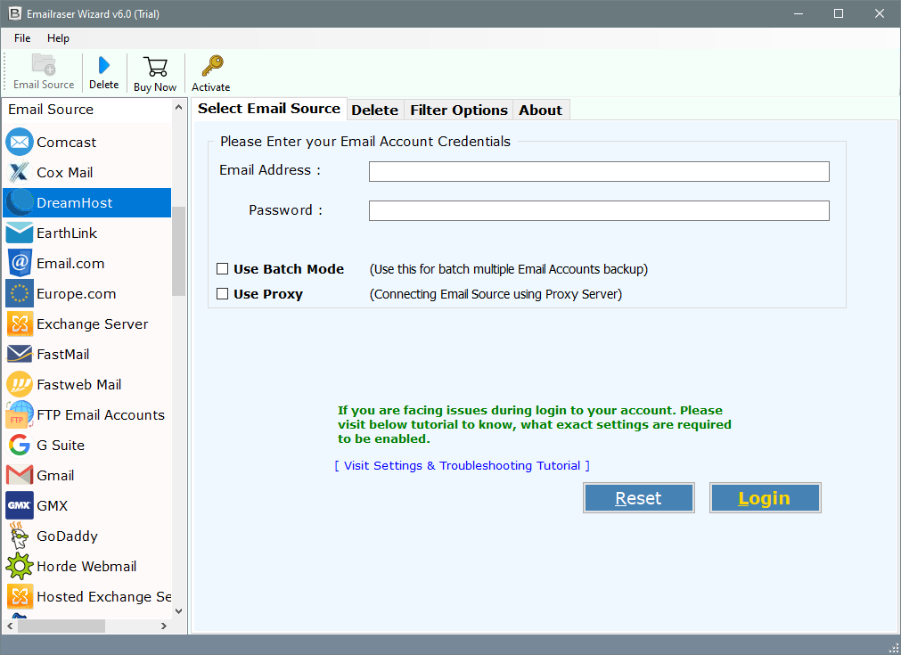Select the GMX blue icon
Image resolution: width=901 pixels, height=655 pixels.
[20, 505]
